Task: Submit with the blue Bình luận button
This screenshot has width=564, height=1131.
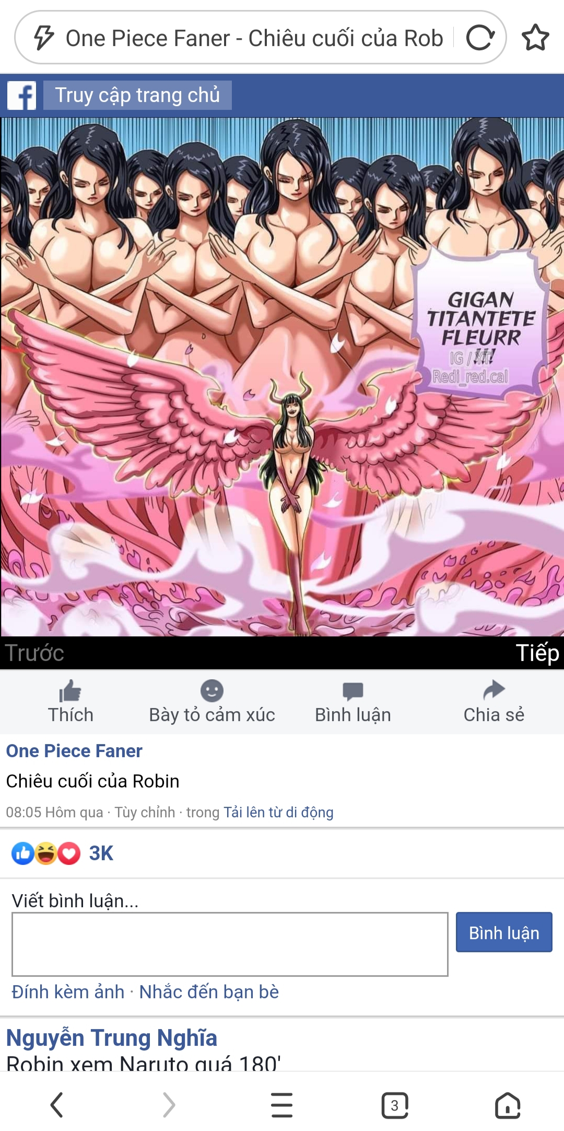Action: [504, 932]
